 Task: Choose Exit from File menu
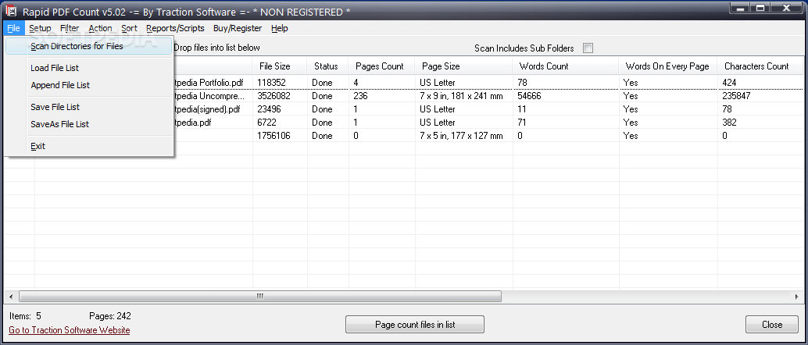pos(88,146)
